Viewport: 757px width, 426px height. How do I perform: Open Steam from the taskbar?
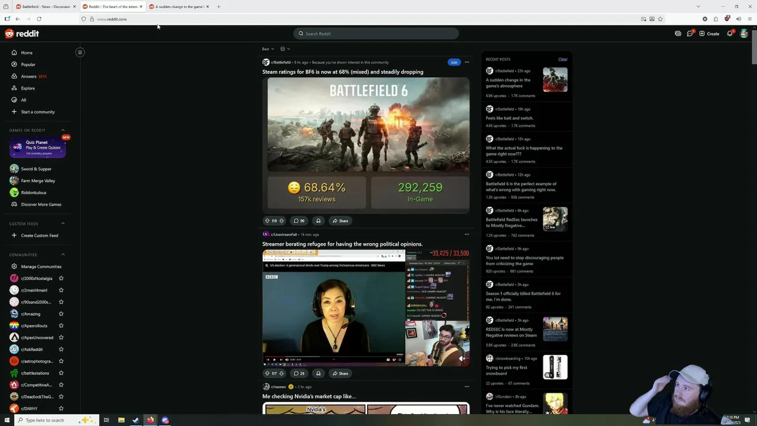point(135,420)
